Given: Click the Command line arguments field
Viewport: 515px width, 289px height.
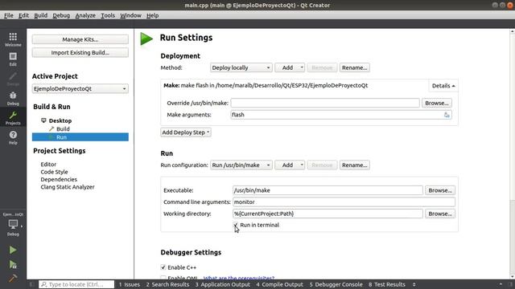Looking at the screenshot, I should tap(344, 201).
